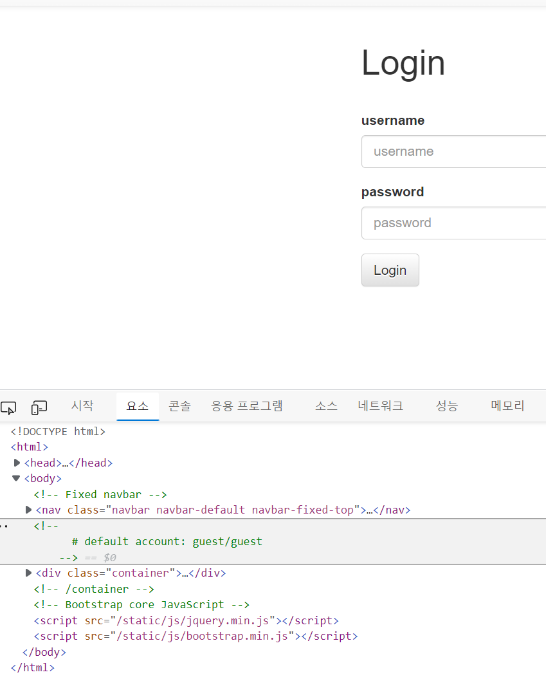Expand the div container element arrow

[x=28, y=573]
